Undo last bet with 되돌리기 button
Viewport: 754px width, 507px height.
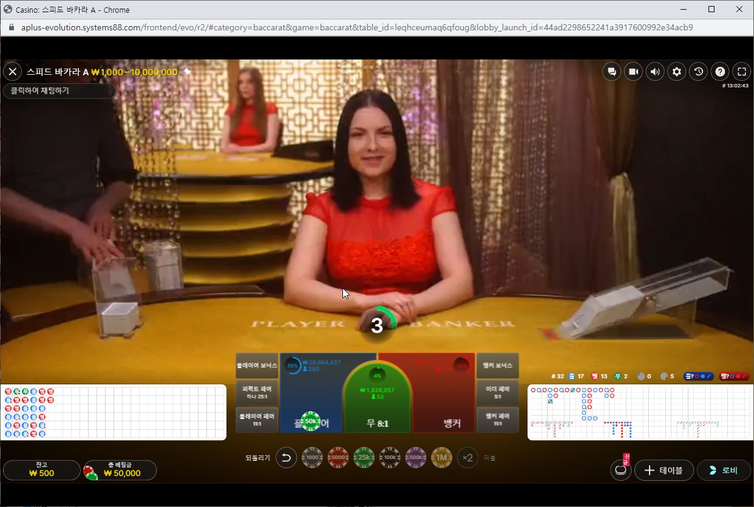(x=287, y=458)
